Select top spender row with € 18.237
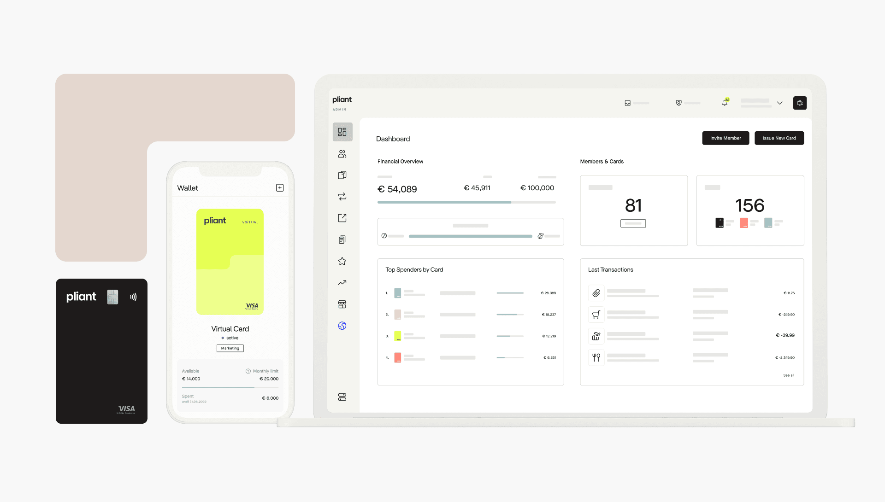 coord(471,315)
